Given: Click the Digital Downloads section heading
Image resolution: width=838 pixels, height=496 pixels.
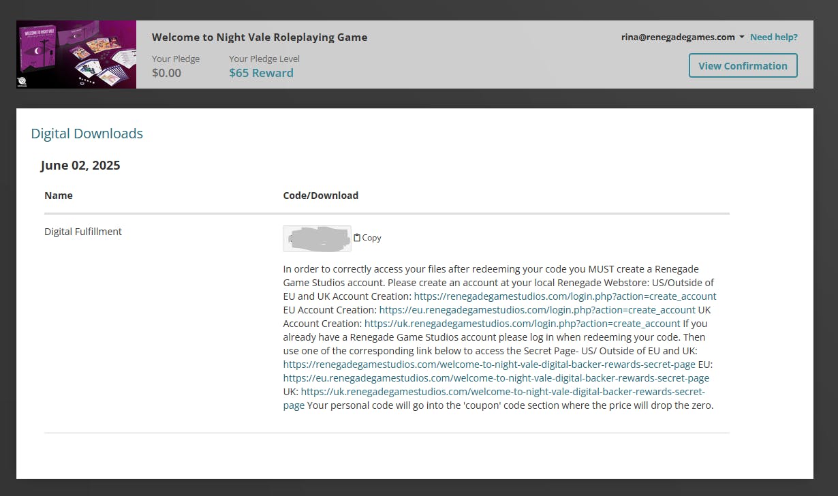Looking at the screenshot, I should coord(87,134).
